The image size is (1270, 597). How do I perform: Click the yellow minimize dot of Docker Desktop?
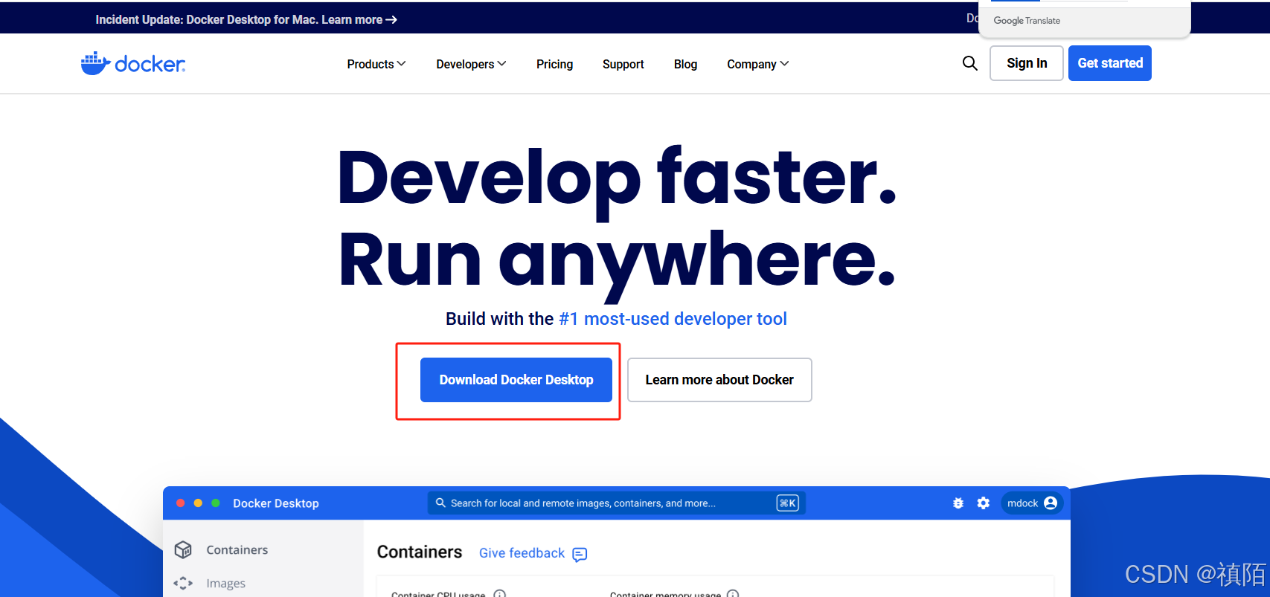pos(198,503)
